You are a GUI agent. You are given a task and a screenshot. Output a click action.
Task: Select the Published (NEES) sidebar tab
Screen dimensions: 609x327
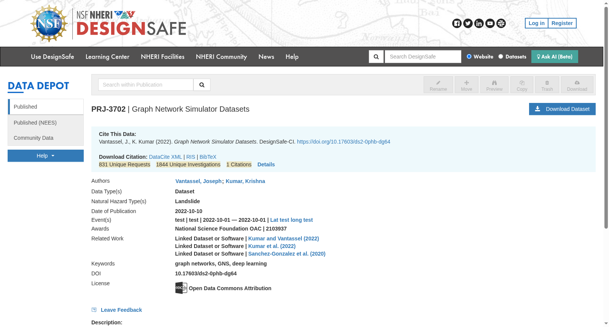[46, 123]
